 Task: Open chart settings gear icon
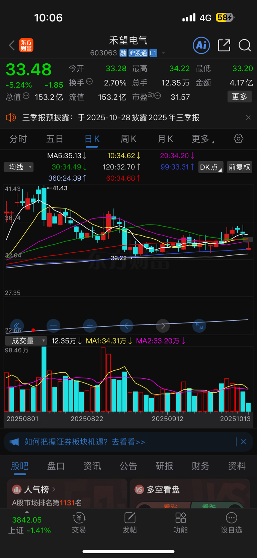tap(238, 139)
